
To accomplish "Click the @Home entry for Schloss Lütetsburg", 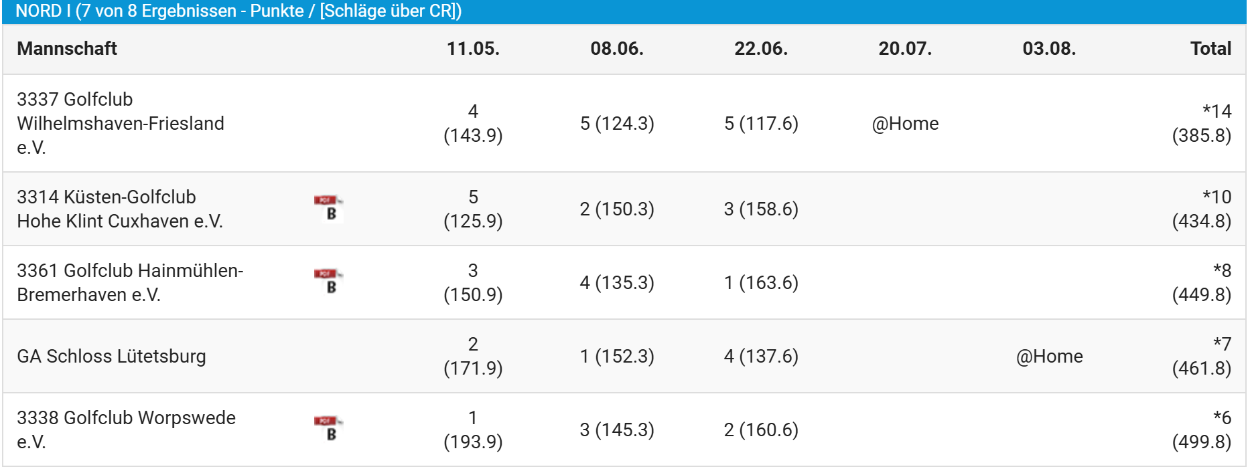I will click(x=1049, y=357).
